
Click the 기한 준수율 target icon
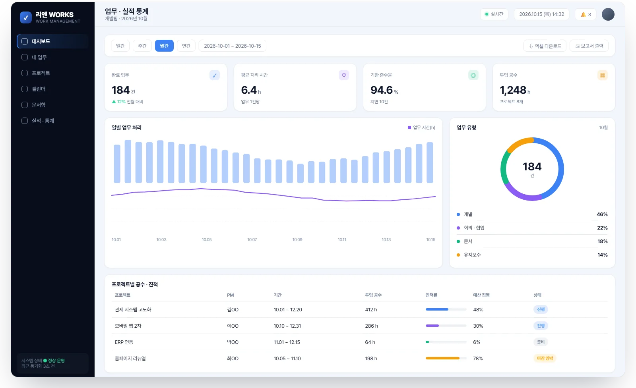473,75
